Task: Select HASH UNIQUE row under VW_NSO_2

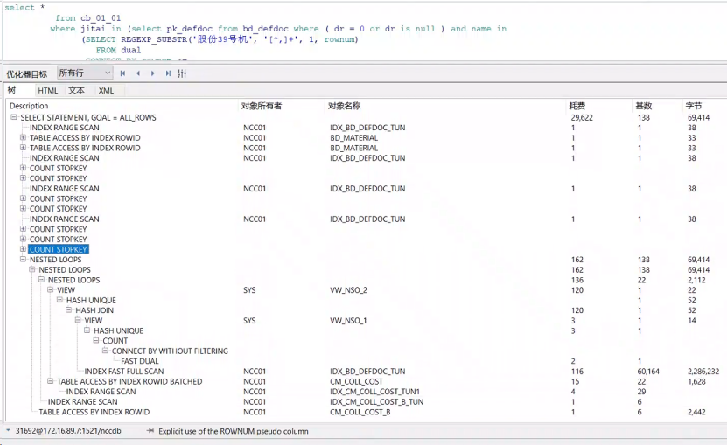Action: point(91,301)
